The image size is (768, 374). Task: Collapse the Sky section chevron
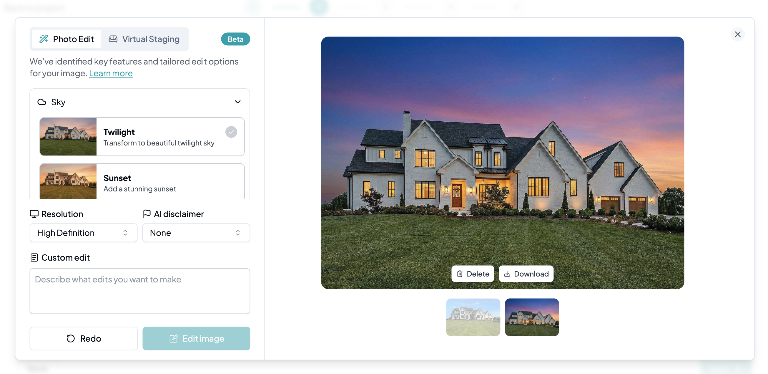[x=238, y=102]
